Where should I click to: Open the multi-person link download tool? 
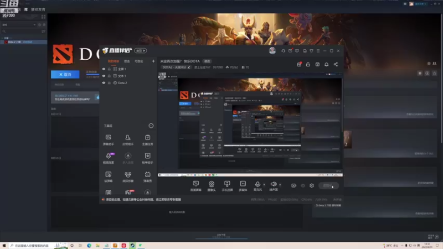128,158
